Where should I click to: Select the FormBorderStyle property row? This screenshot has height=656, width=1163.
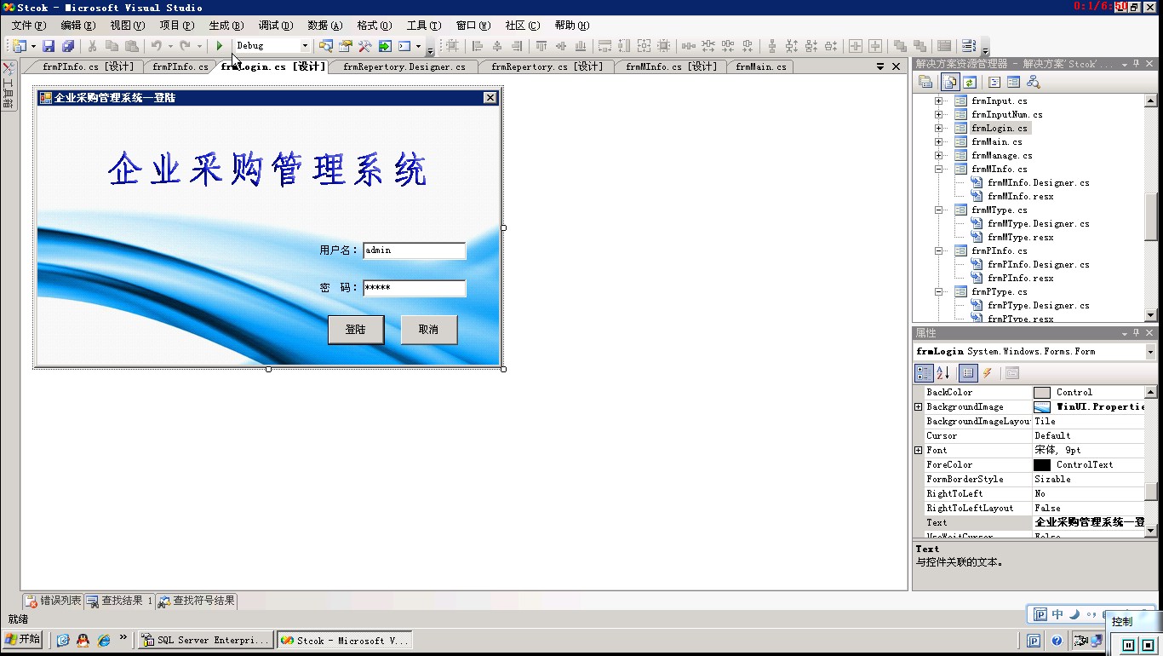point(1034,480)
